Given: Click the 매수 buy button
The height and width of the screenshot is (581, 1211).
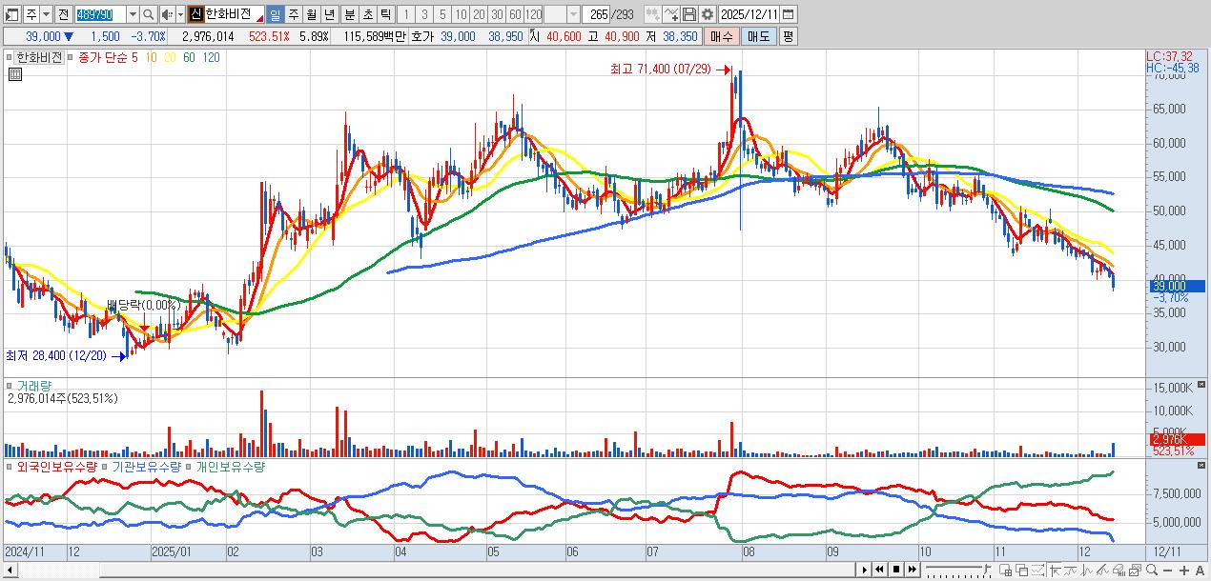Looking at the screenshot, I should [x=721, y=36].
